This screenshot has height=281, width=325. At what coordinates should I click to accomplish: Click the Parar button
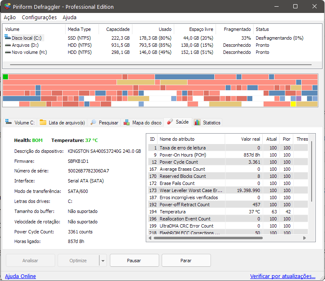pyautogui.click(x=186, y=261)
